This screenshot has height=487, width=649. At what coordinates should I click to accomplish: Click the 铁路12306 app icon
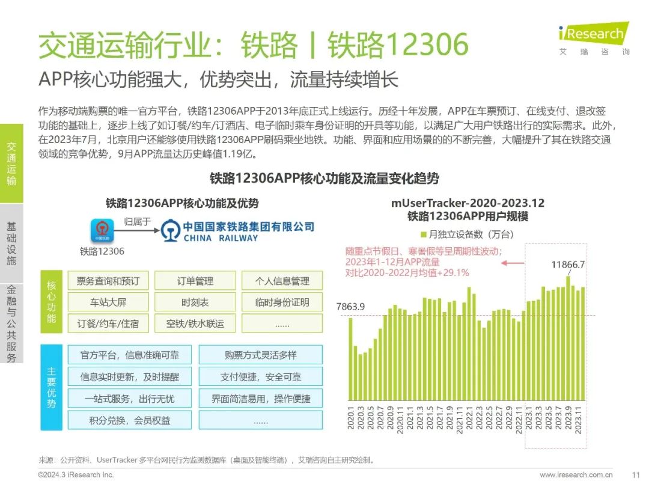pyautogui.click(x=102, y=230)
